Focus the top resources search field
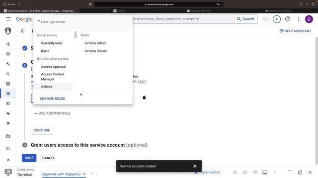The image size is (318, 178). [x=183, y=19]
